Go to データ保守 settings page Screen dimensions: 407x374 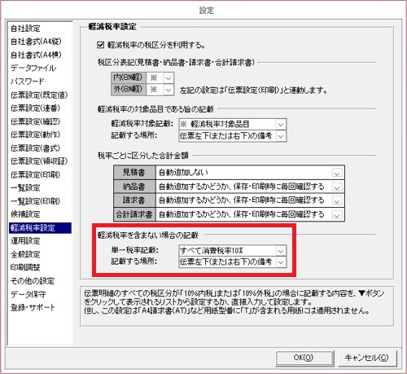pyautogui.click(x=28, y=294)
